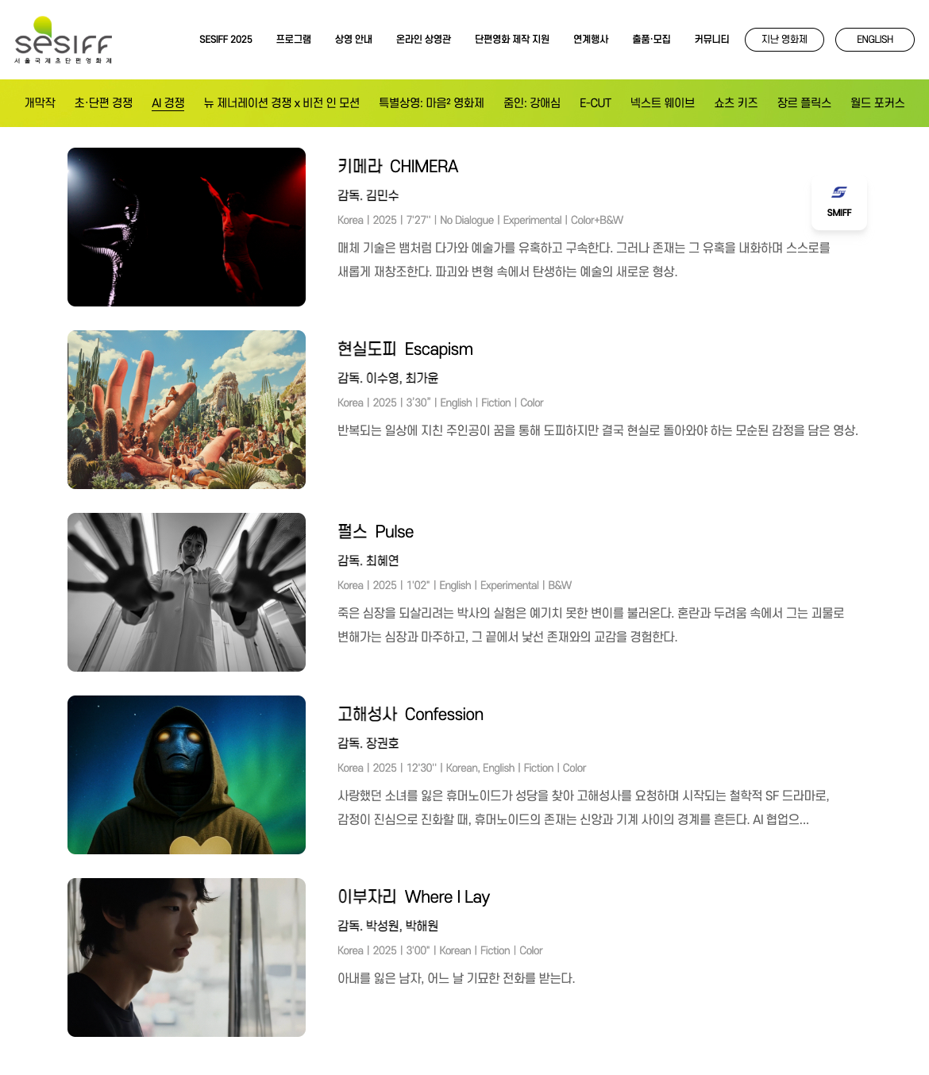929x1075 pixels.
Task: Open the 온라인 상영관 menu
Action: point(423,39)
